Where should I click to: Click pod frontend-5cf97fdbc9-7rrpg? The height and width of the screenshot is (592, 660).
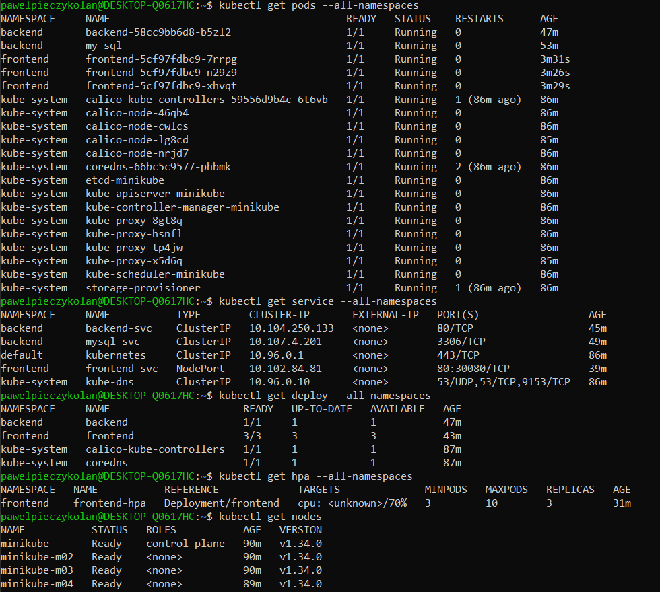[x=161, y=59]
